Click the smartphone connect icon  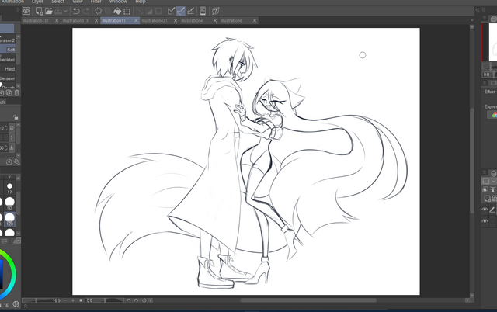tap(203, 11)
